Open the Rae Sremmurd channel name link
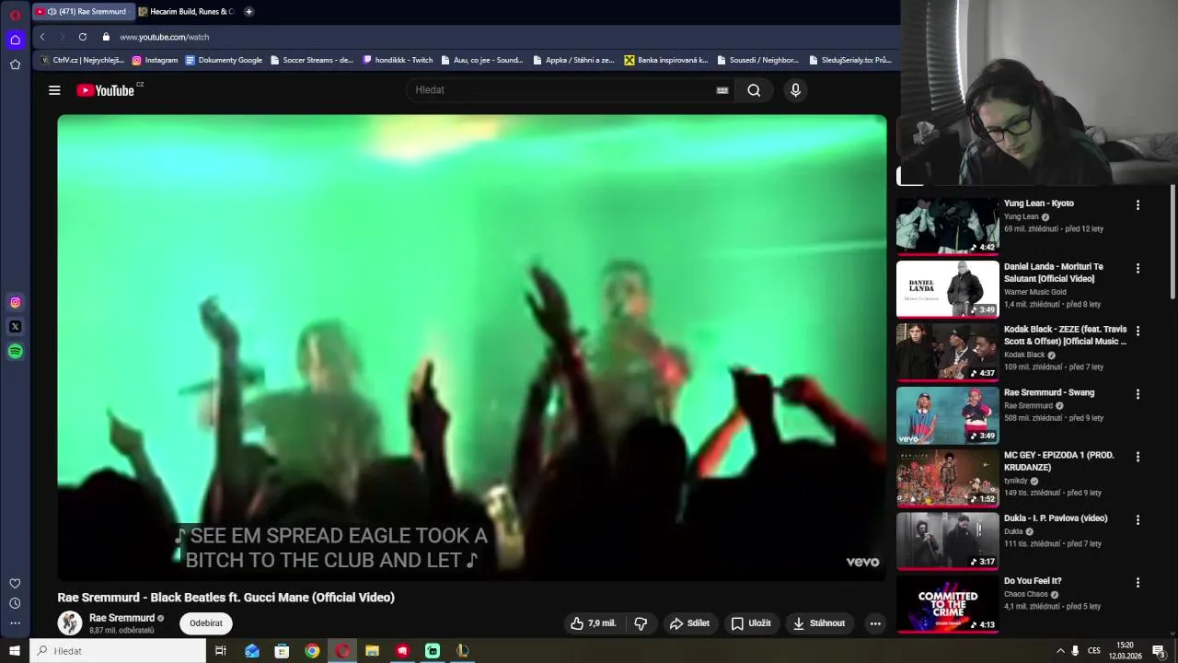The image size is (1178, 663). (x=121, y=618)
